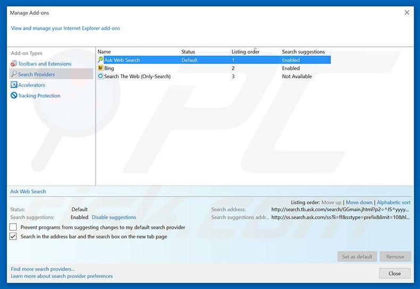This screenshot has height=289, width=420.
Task: Click the search.tb.ask.com search address text
Action: [x=340, y=209]
